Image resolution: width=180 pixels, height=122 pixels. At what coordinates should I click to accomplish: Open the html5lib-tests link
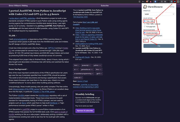click(44, 95)
